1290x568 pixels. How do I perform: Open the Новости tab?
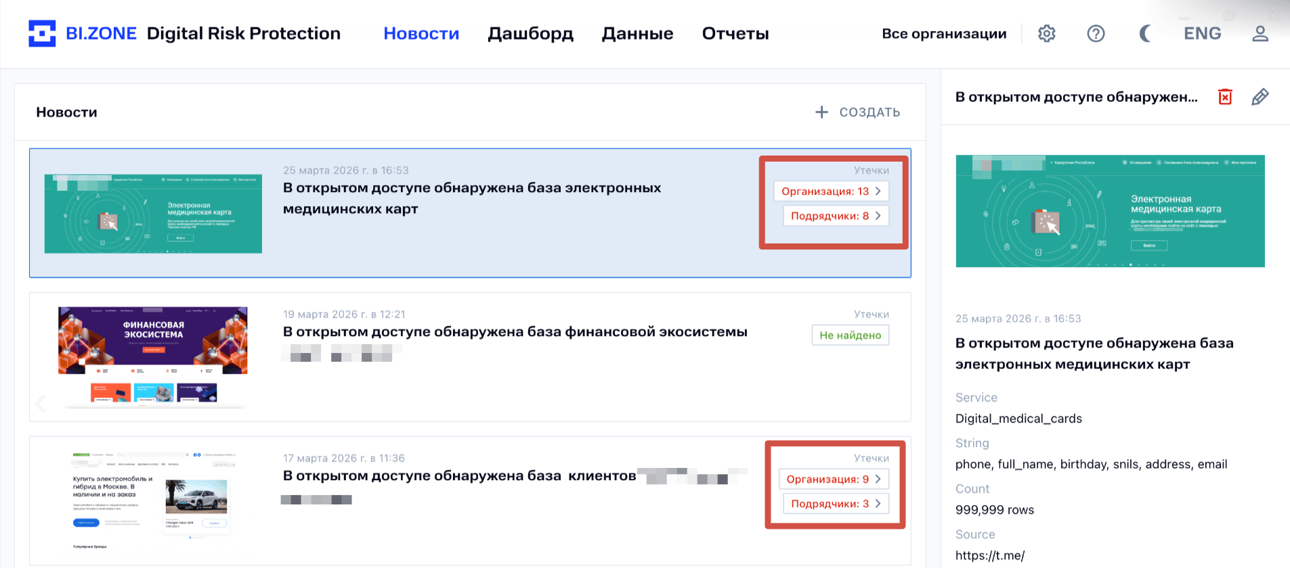(x=421, y=33)
